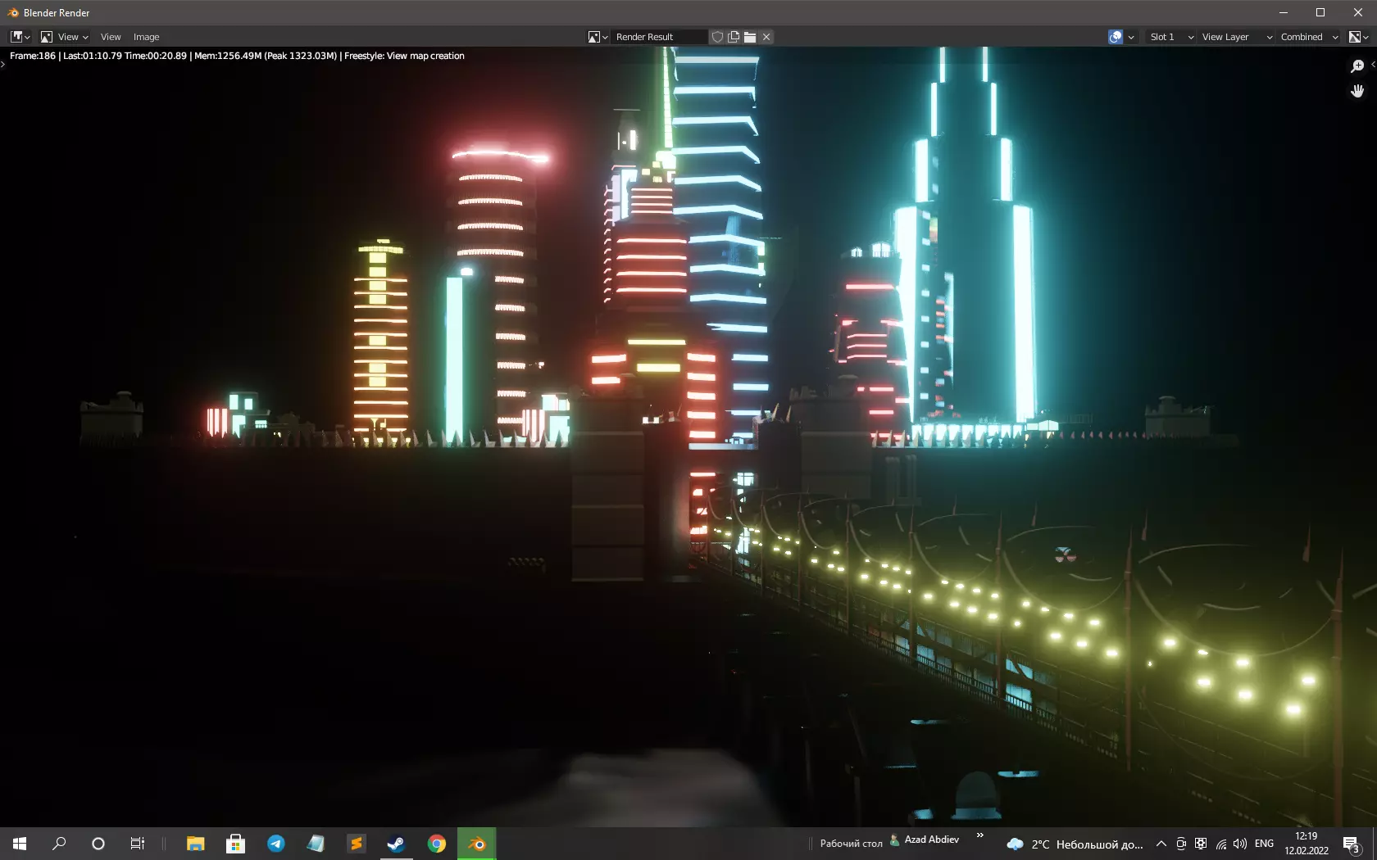
Task: Open Telegram from the taskbar
Action: 275,844
